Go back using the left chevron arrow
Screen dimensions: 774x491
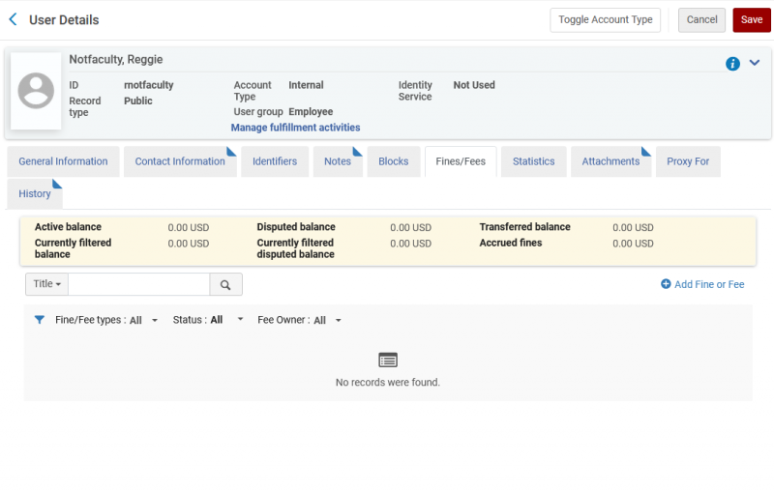click(x=14, y=19)
